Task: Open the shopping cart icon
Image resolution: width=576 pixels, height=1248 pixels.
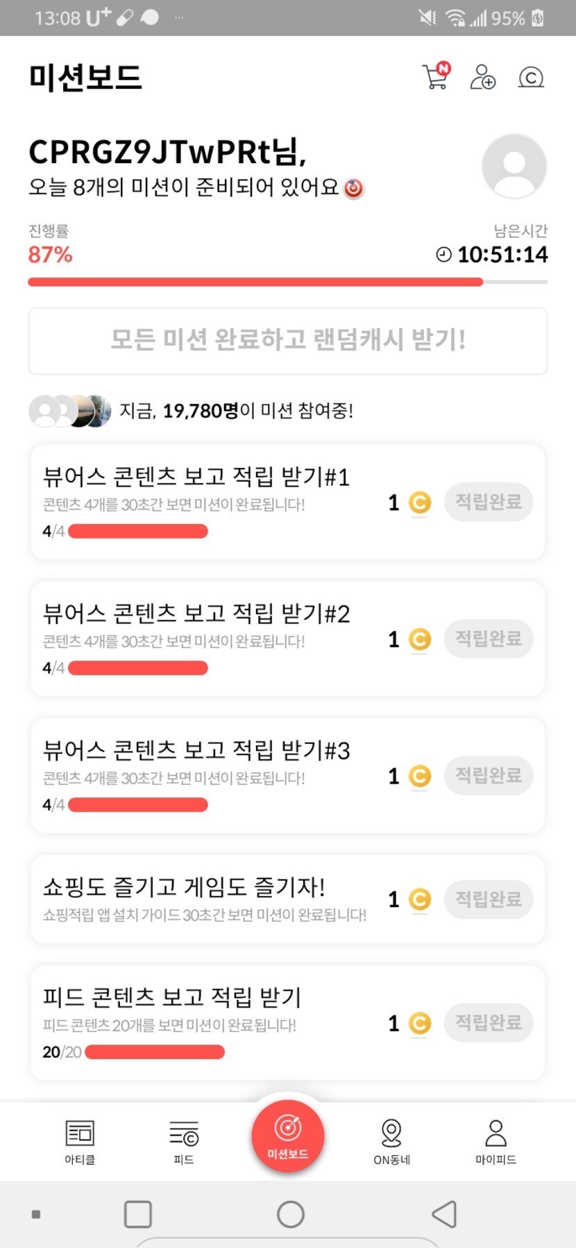Action: click(x=436, y=76)
